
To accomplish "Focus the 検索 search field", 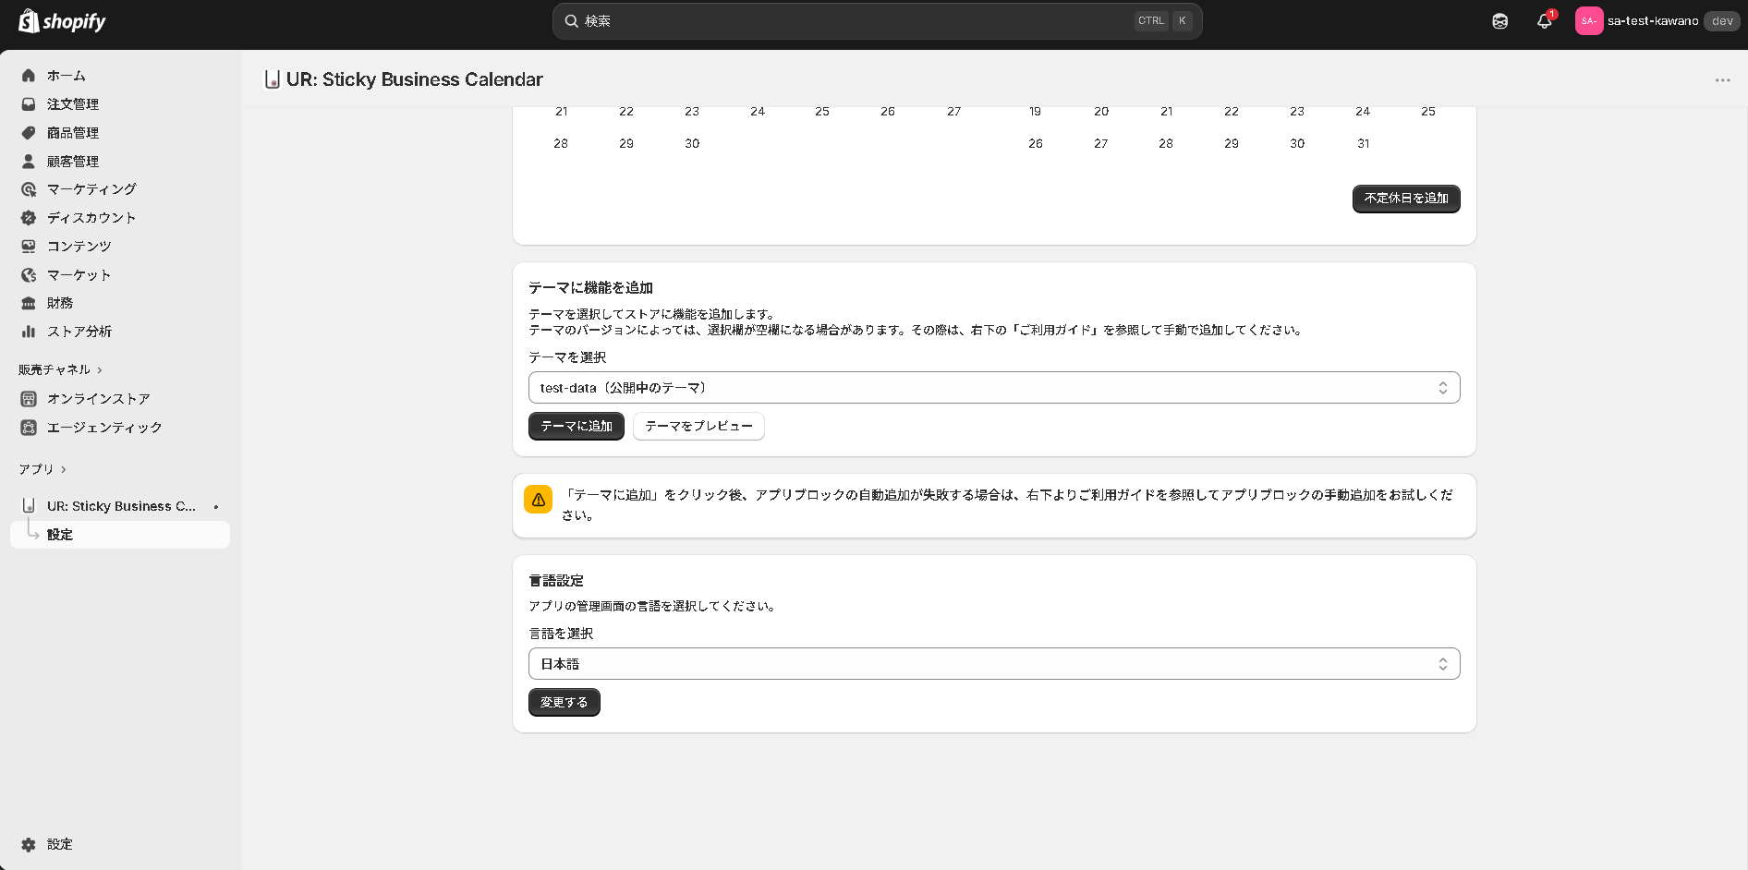I will coord(877,21).
